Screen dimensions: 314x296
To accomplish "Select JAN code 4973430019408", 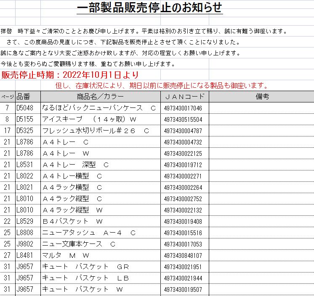I will pos(183,222).
